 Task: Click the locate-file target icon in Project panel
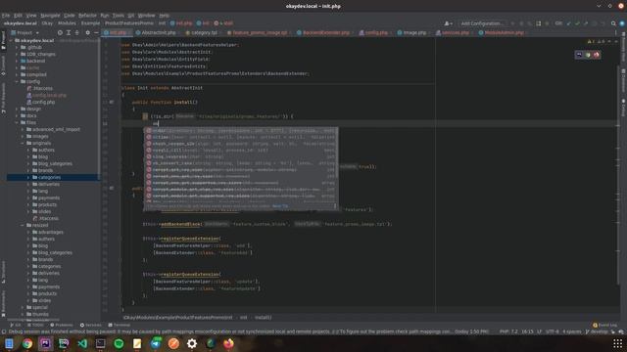tap(60, 32)
